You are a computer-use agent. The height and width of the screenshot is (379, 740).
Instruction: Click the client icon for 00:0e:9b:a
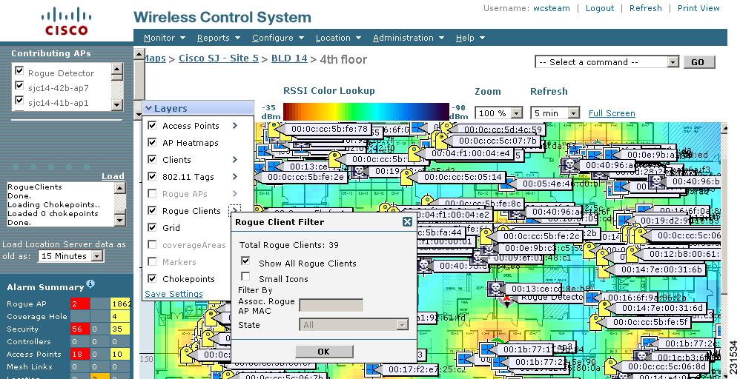coord(612,155)
